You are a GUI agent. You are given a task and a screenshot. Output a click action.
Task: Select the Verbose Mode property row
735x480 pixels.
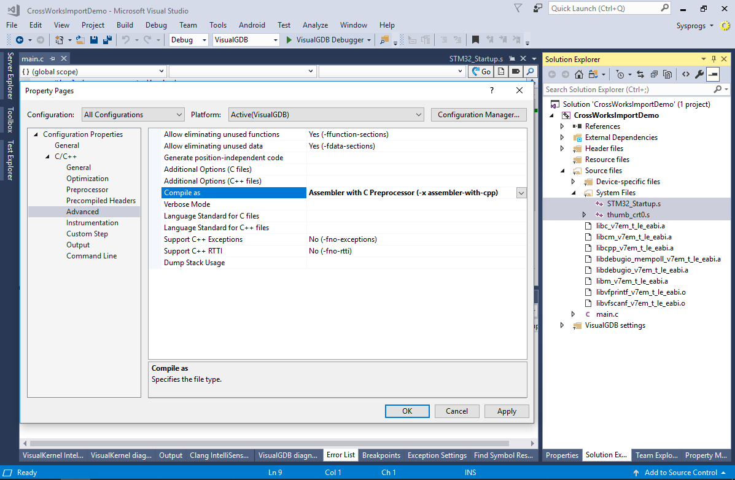[344, 204]
